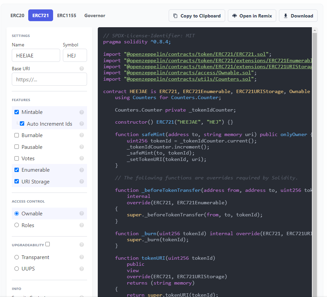
Task: Click the _beforeTokenTransfer function name
Action: (x=171, y=190)
